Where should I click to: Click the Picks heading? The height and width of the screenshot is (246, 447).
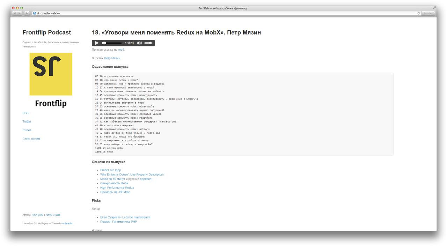coord(96,201)
